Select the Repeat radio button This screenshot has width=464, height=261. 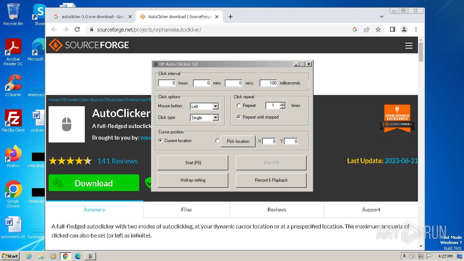239,105
